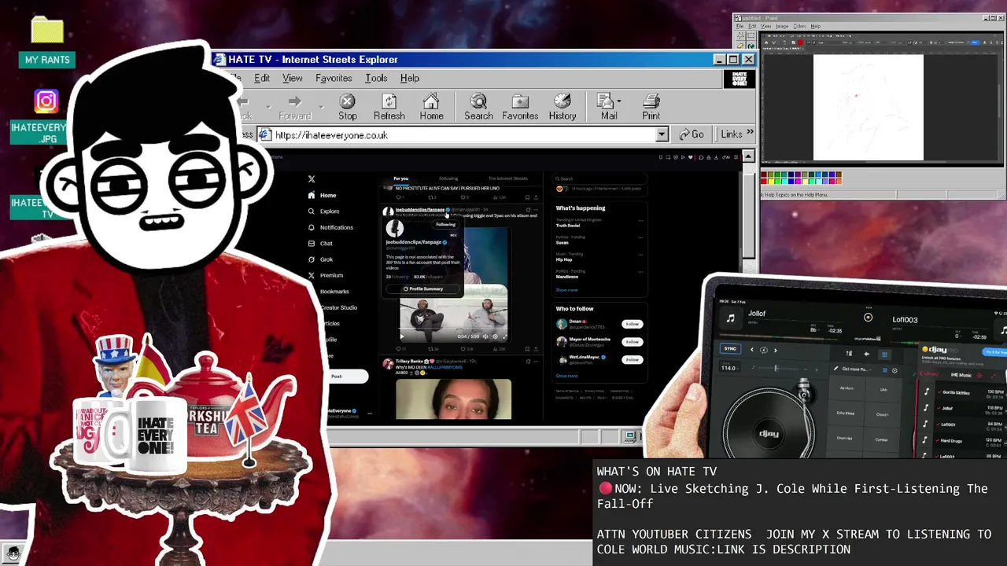The height and width of the screenshot is (566, 1007).
Task: Expand the Links chevron in browser
Action: [x=750, y=134]
